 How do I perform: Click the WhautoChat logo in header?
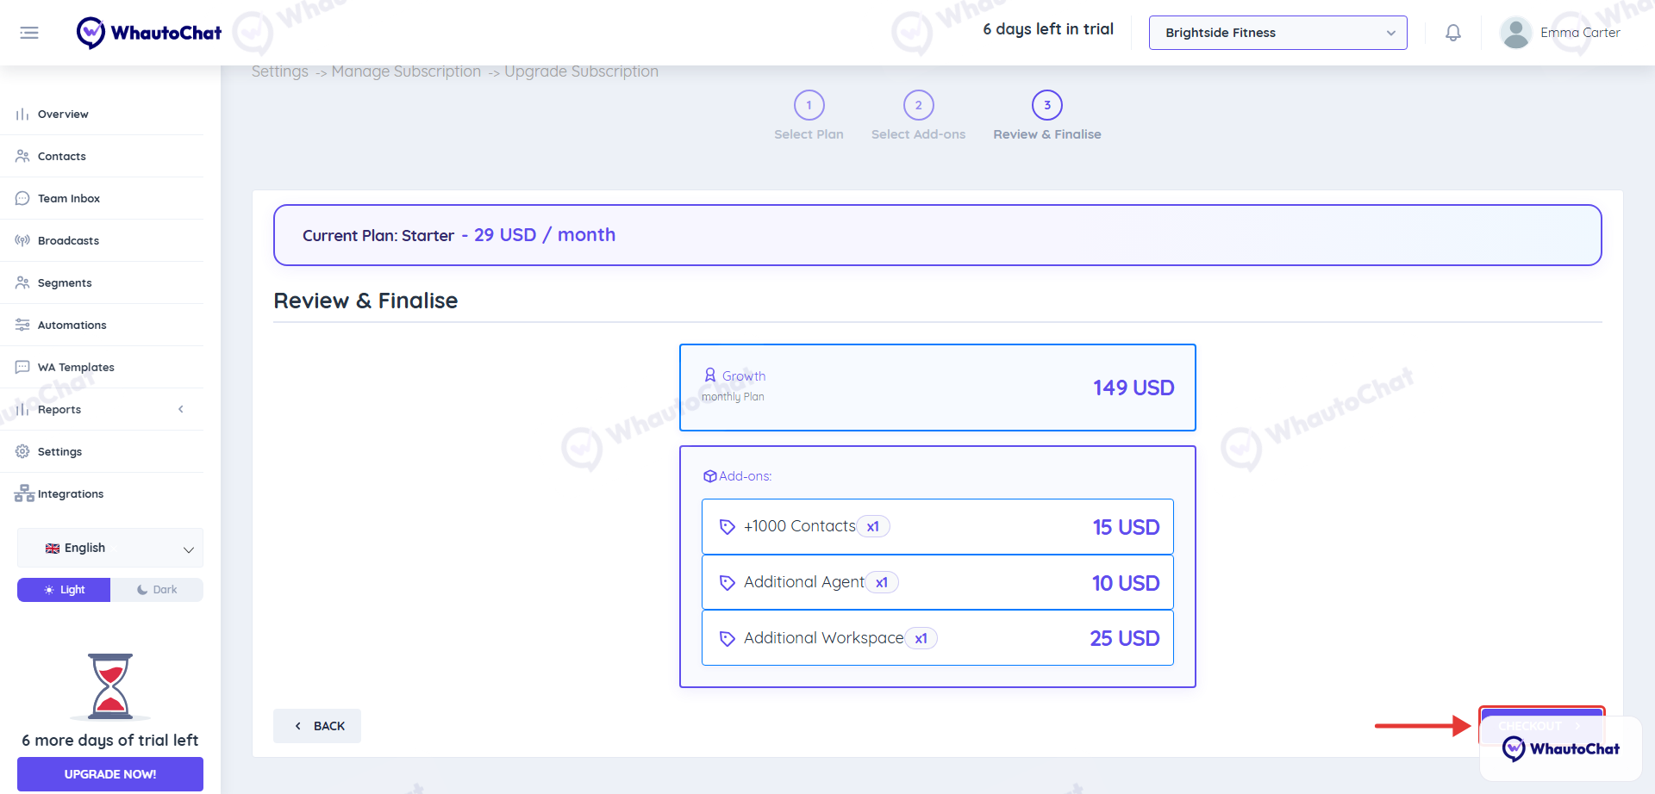[148, 33]
